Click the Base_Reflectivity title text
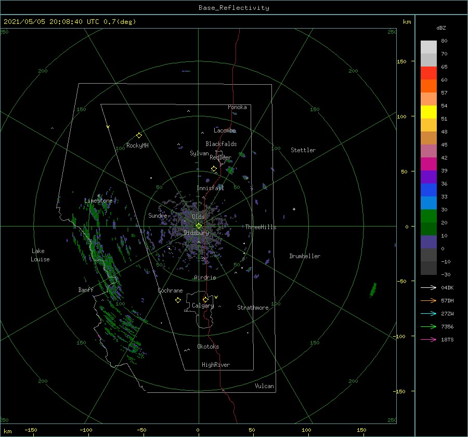The width and height of the screenshot is (468, 437). (x=234, y=8)
